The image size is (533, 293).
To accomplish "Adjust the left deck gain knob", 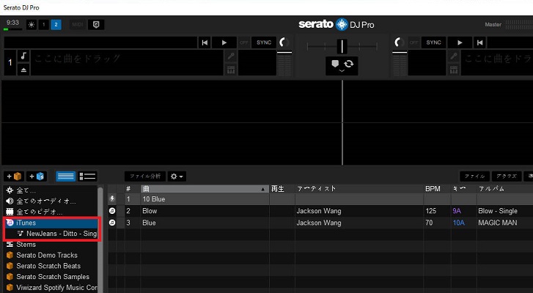I will pyautogui.click(x=284, y=42).
